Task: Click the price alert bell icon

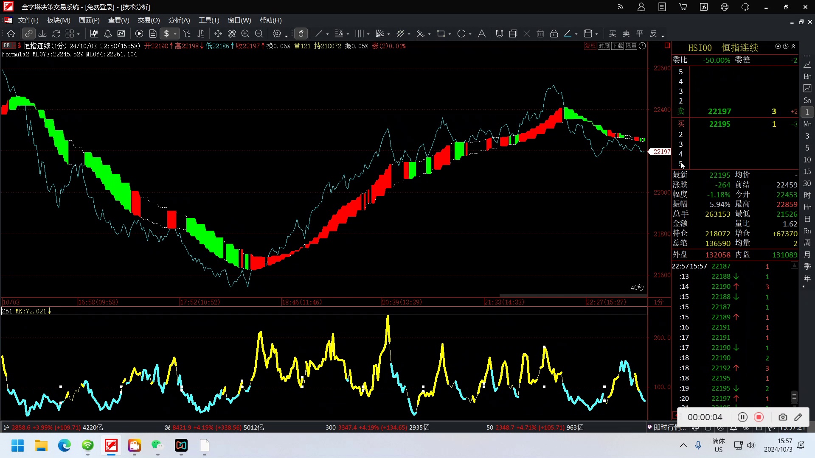Action: (108, 34)
